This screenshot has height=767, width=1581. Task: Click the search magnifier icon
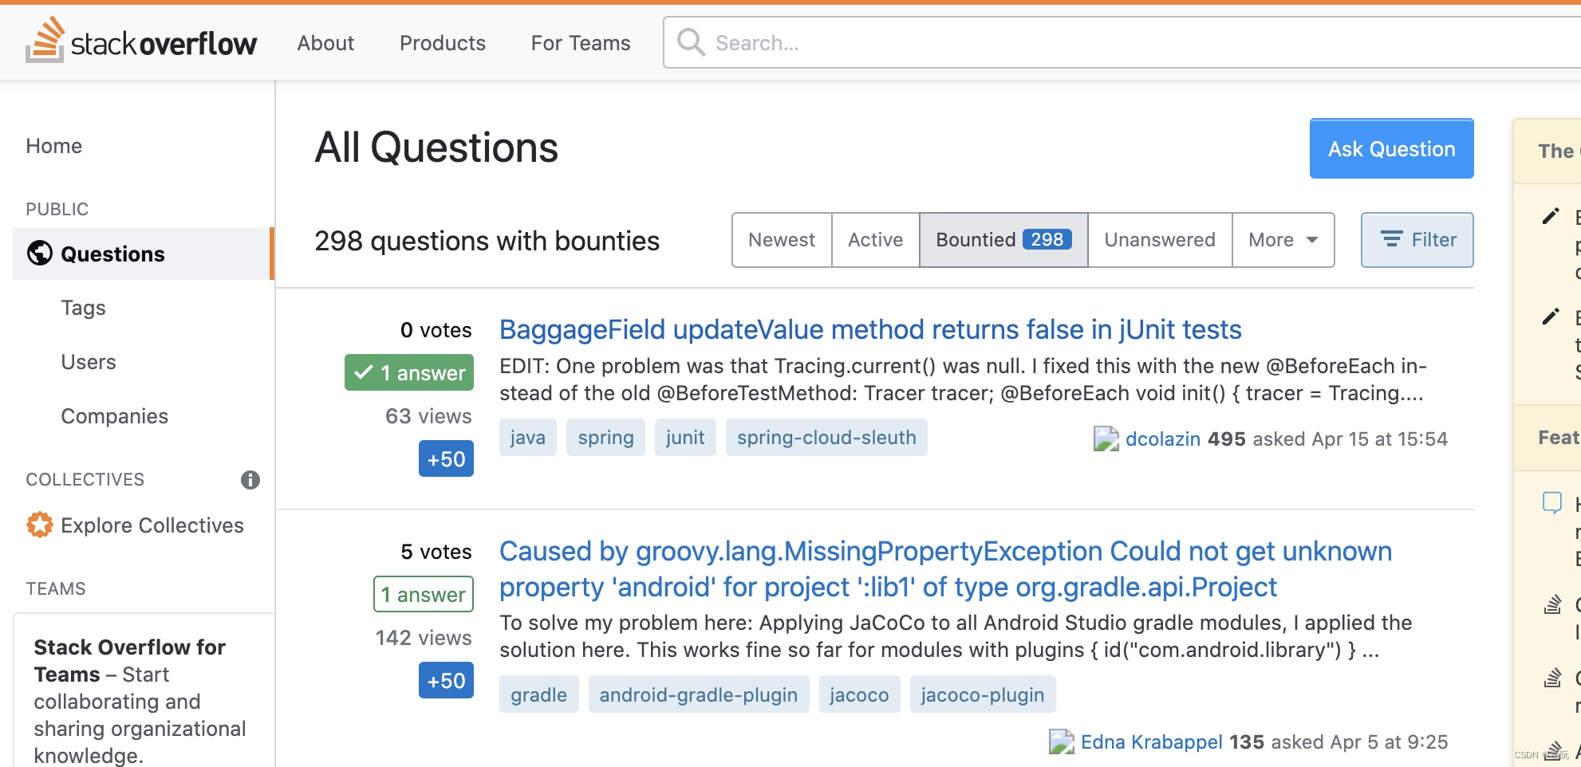(x=691, y=42)
